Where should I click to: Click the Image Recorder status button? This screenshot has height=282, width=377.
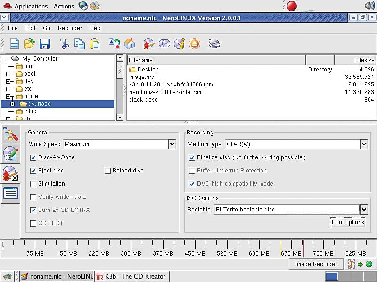(316, 264)
